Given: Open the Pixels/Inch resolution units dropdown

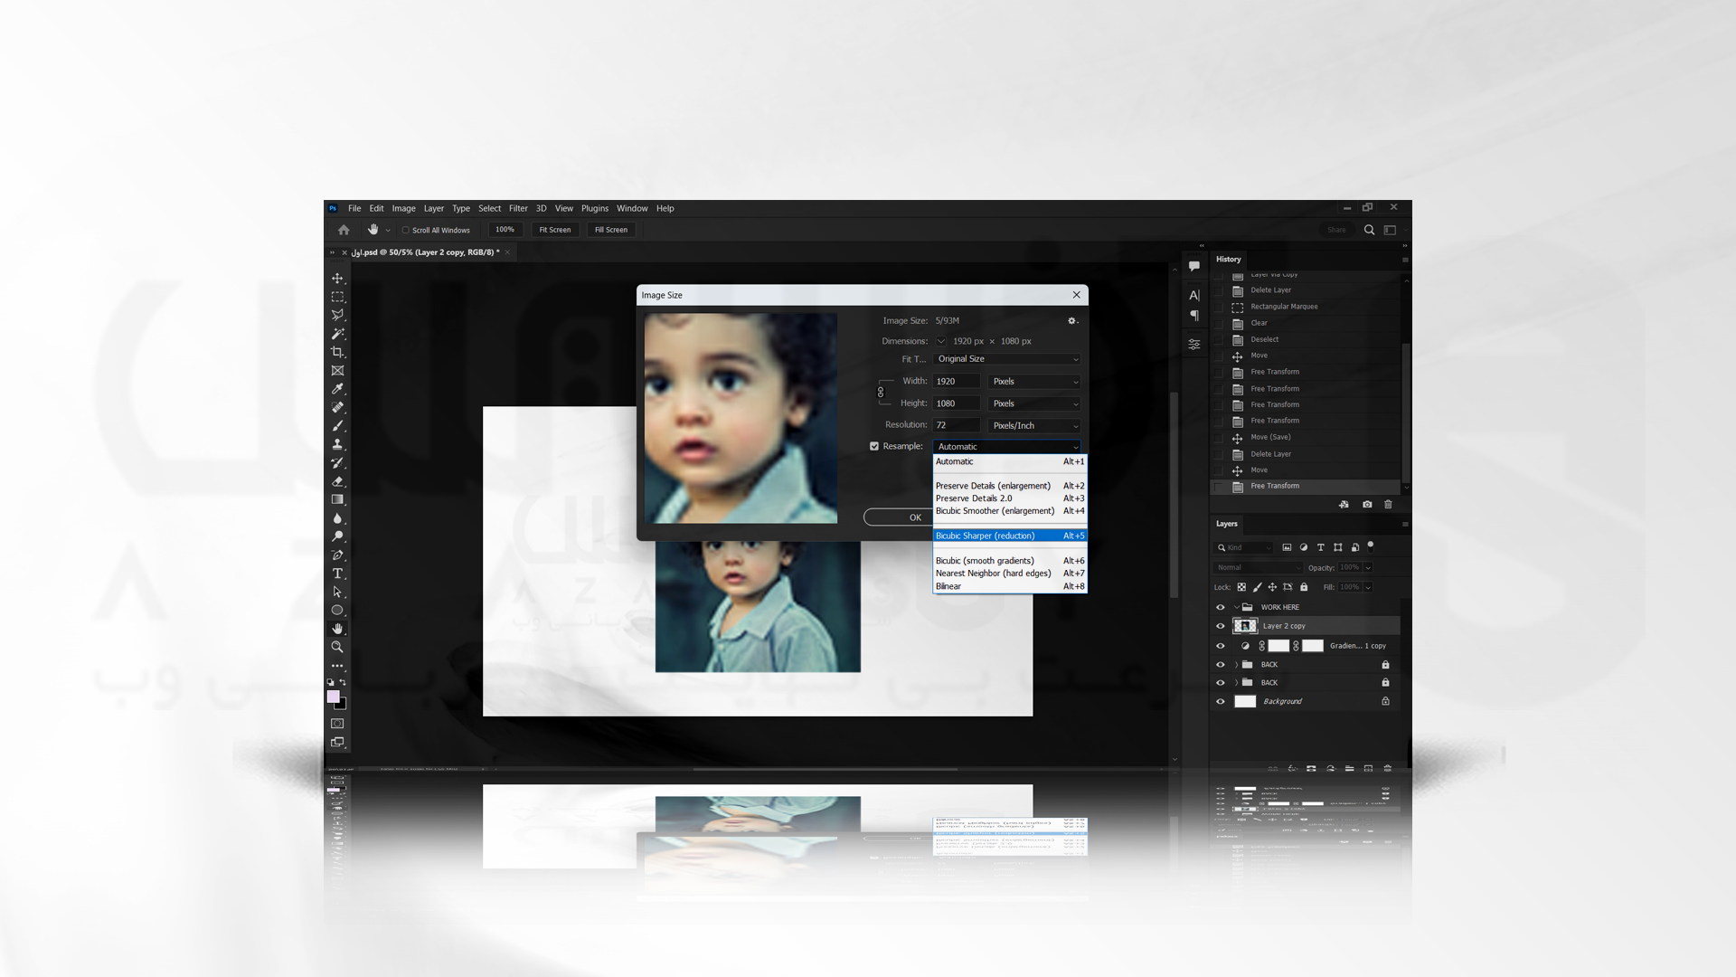Looking at the screenshot, I should click(1034, 425).
